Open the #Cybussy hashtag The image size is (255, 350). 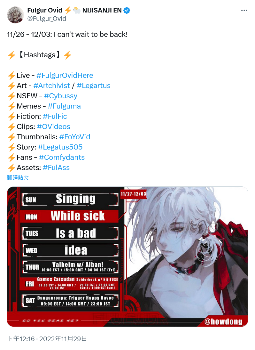point(61,96)
